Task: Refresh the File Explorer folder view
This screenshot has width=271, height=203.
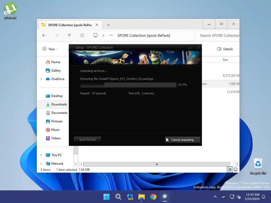Action: coord(82,35)
